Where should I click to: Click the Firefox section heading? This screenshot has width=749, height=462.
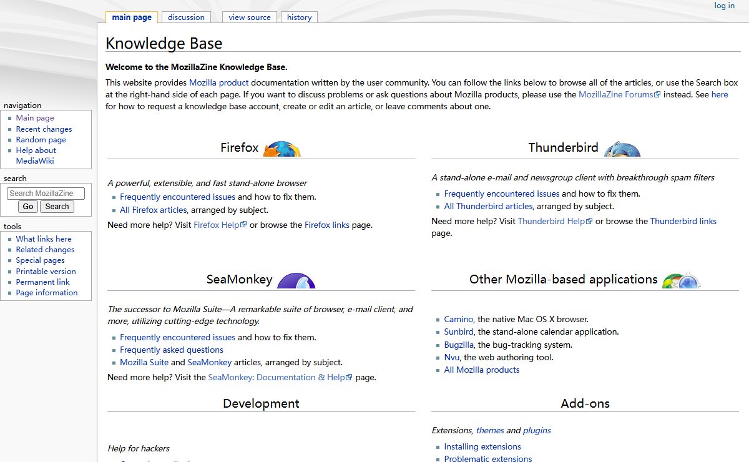click(239, 148)
